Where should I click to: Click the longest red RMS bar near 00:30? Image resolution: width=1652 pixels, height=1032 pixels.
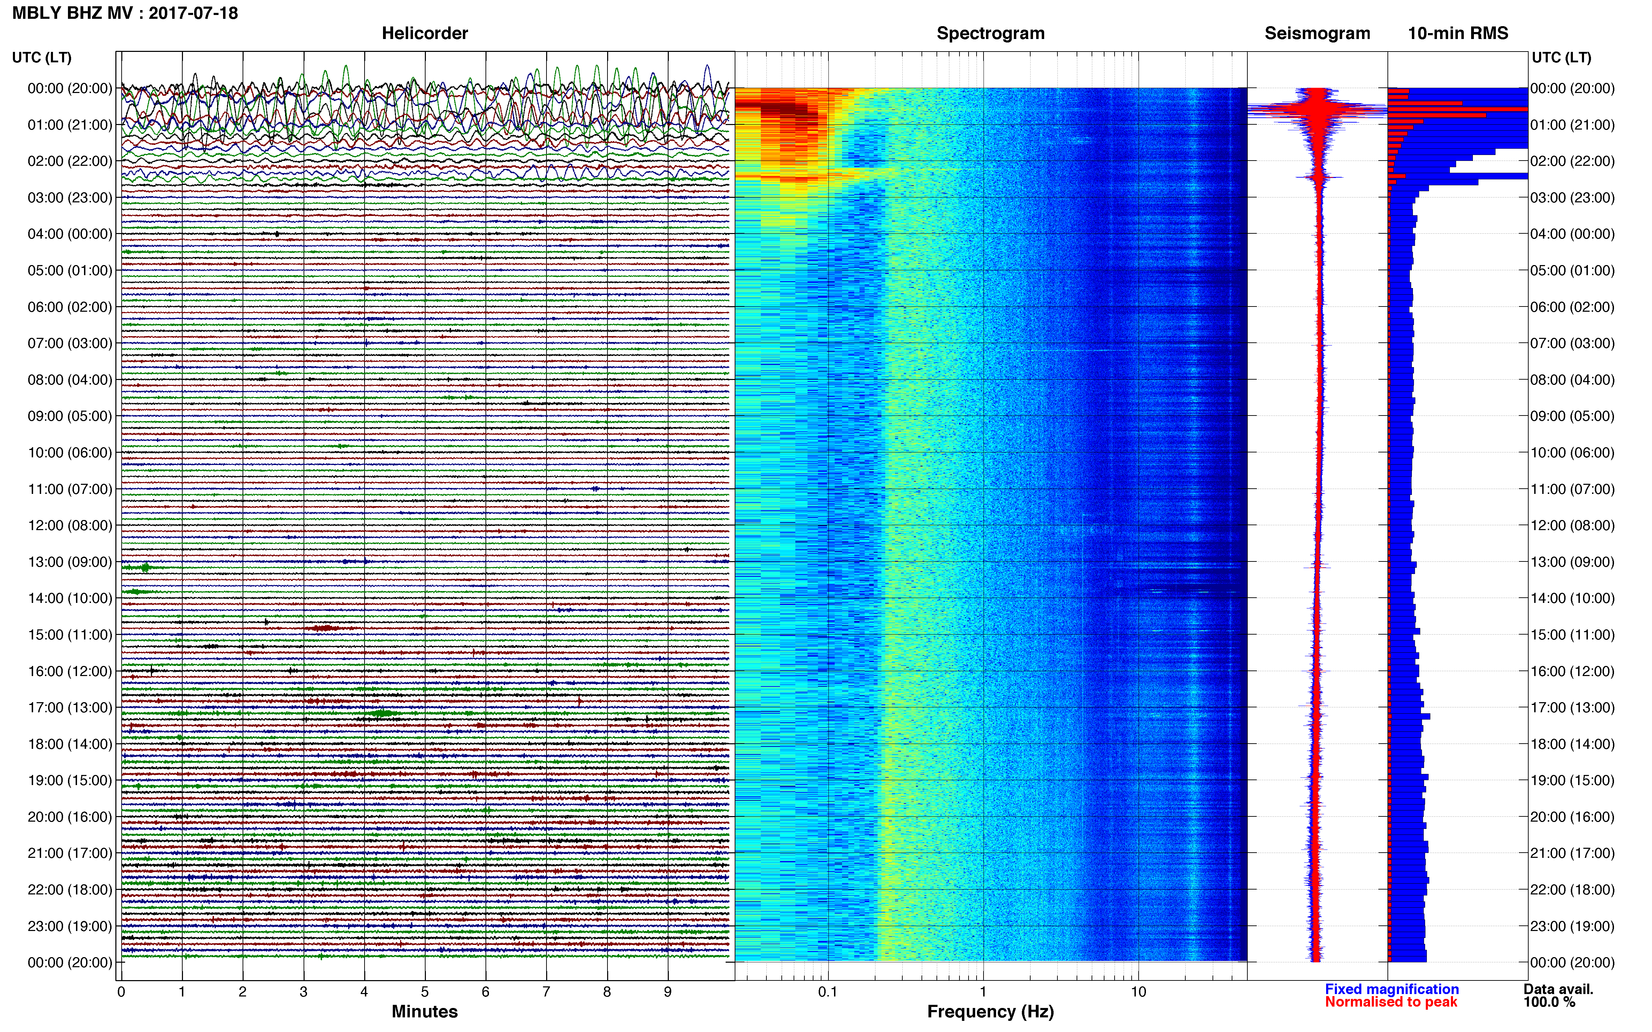tap(1458, 109)
